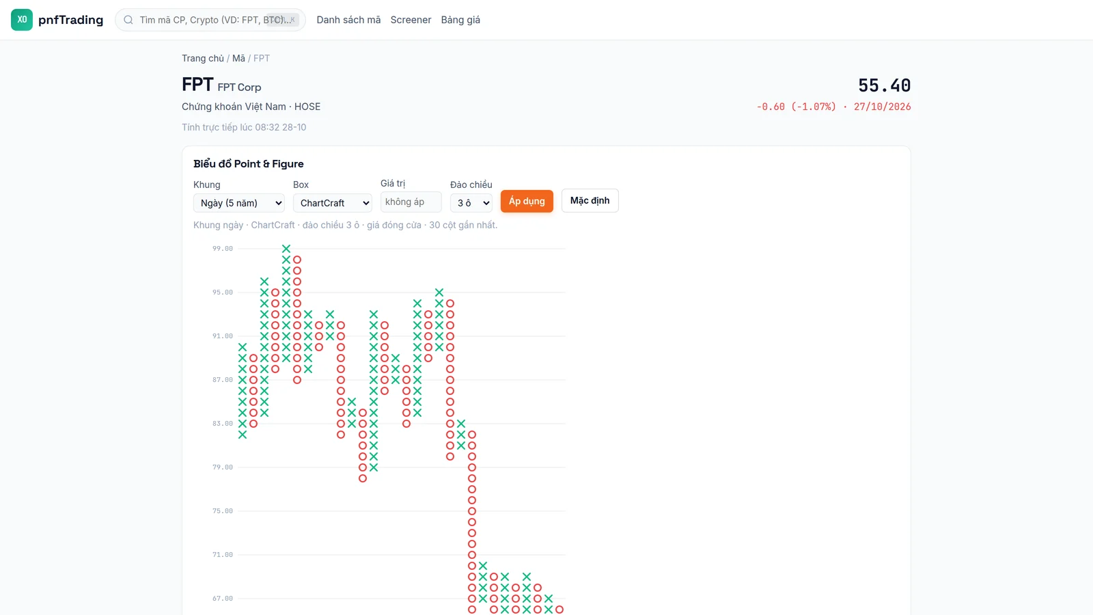Click the 99.00 axis label

pos(223,249)
